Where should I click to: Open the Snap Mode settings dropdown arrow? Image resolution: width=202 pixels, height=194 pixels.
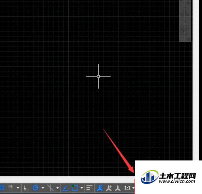[18, 188]
